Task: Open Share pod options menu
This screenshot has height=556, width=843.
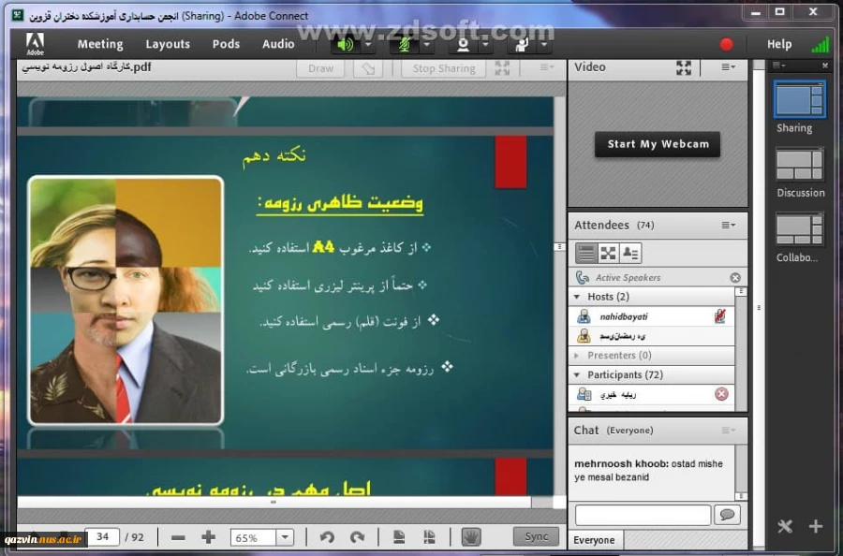Action: (x=547, y=67)
